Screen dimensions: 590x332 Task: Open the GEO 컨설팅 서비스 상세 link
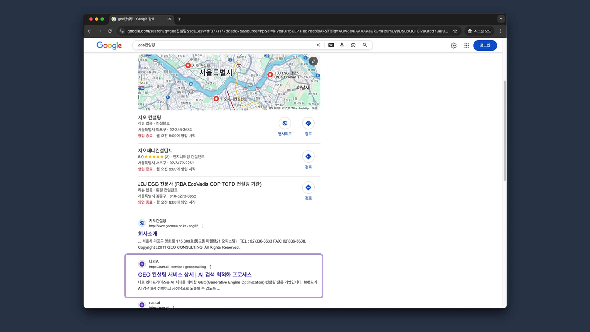[x=195, y=275]
